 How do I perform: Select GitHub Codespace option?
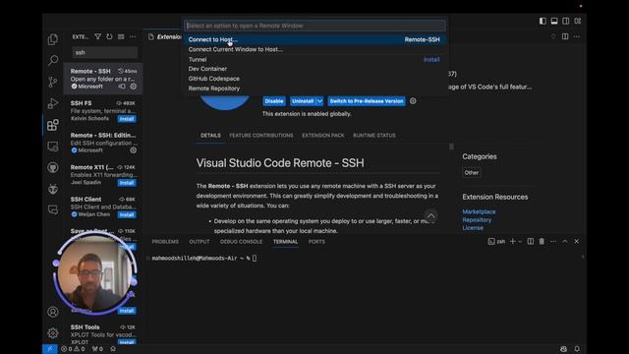click(314, 79)
